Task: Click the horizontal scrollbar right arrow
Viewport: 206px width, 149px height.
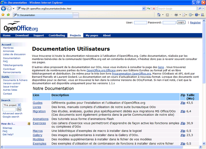Action: pyautogui.click(x=200, y=147)
